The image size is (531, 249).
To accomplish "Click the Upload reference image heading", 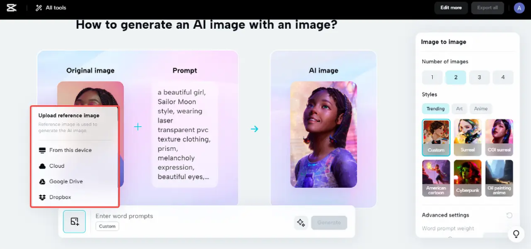I will pos(69,116).
